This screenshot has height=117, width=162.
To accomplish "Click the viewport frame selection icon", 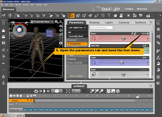I will 61,39.
